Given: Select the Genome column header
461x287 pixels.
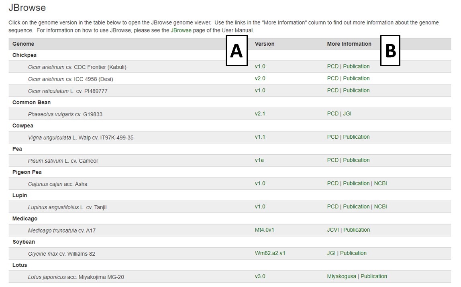Looking at the screenshot, I should 23,44.
